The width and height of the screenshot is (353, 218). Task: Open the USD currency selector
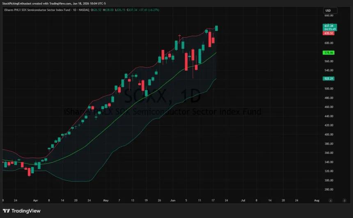330,11
